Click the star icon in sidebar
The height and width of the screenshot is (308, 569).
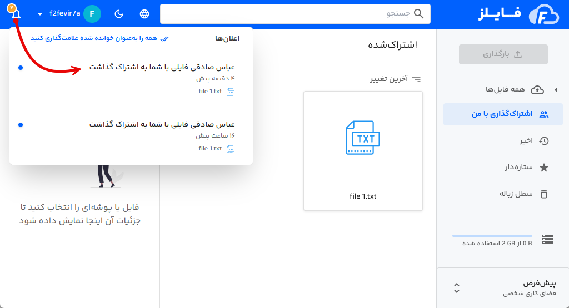[x=543, y=168]
